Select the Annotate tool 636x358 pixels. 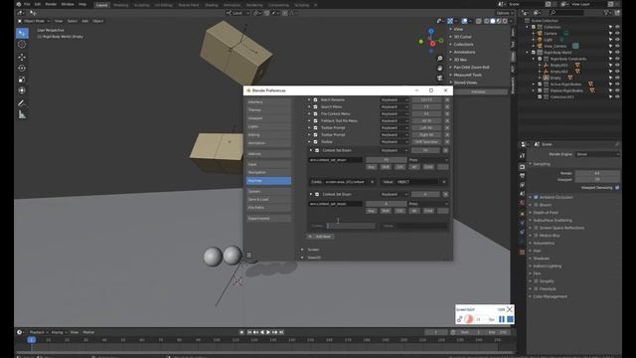click(x=22, y=103)
